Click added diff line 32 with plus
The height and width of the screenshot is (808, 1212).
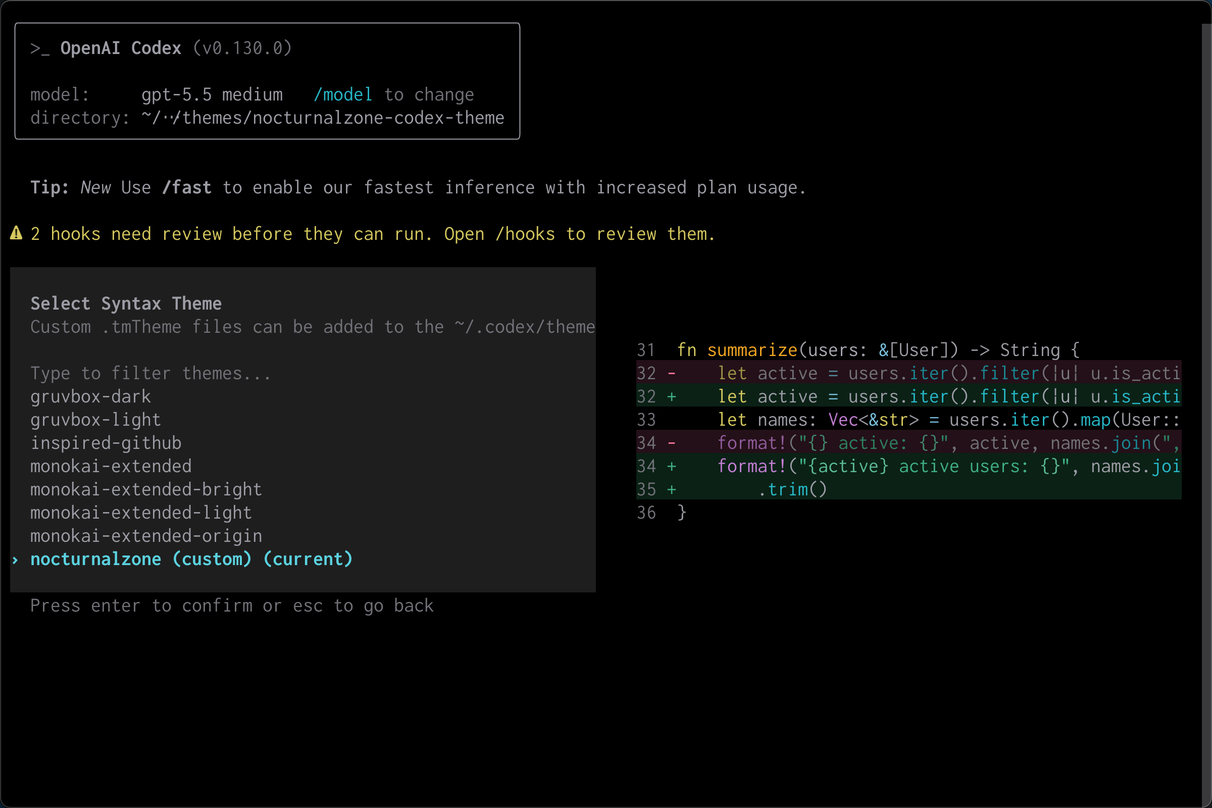(908, 396)
